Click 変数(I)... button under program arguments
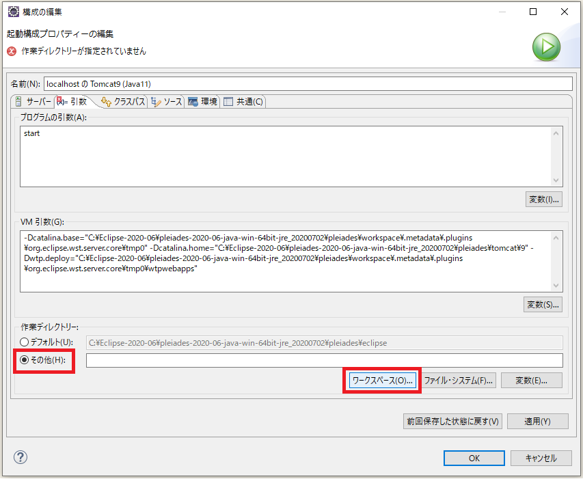This screenshot has height=479, width=583. (543, 200)
